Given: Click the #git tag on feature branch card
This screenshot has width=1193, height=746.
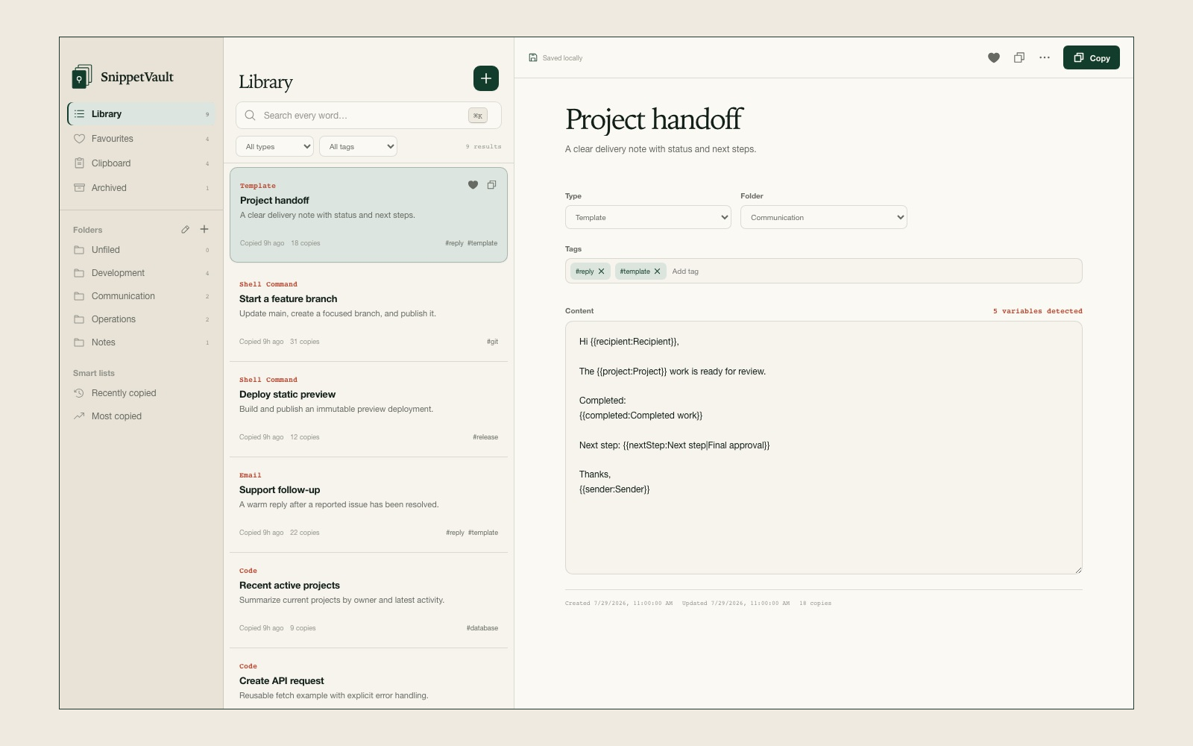Looking at the screenshot, I should tap(492, 342).
